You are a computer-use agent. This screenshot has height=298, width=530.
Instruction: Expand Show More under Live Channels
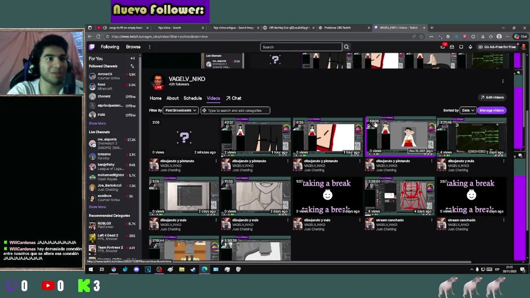pyautogui.click(x=97, y=207)
